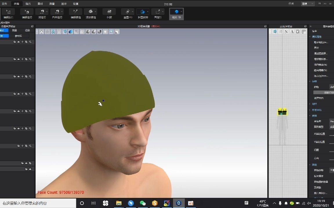Open the 编辑版片 edit pattern tool
This screenshot has width=334, height=208.
coord(8,11)
